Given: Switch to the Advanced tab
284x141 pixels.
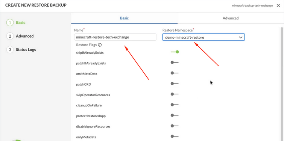Looking at the screenshot, I should pyautogui.click(x=231, y=18).
